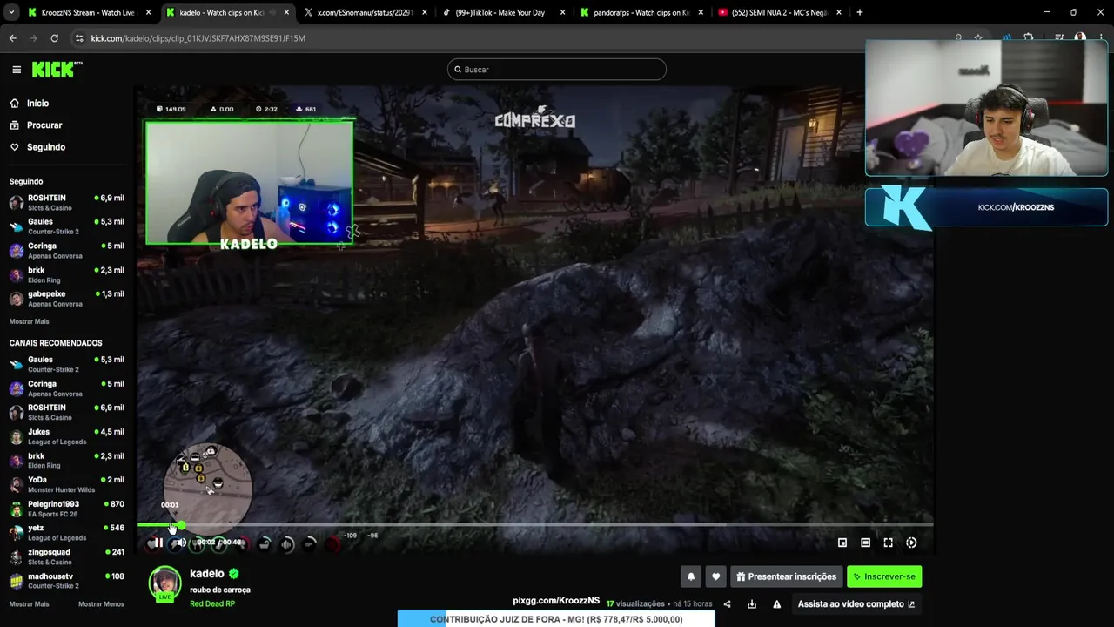Click the YoDa channel avatar
Screen dimensions: 1114x627
tap(17, 485)
